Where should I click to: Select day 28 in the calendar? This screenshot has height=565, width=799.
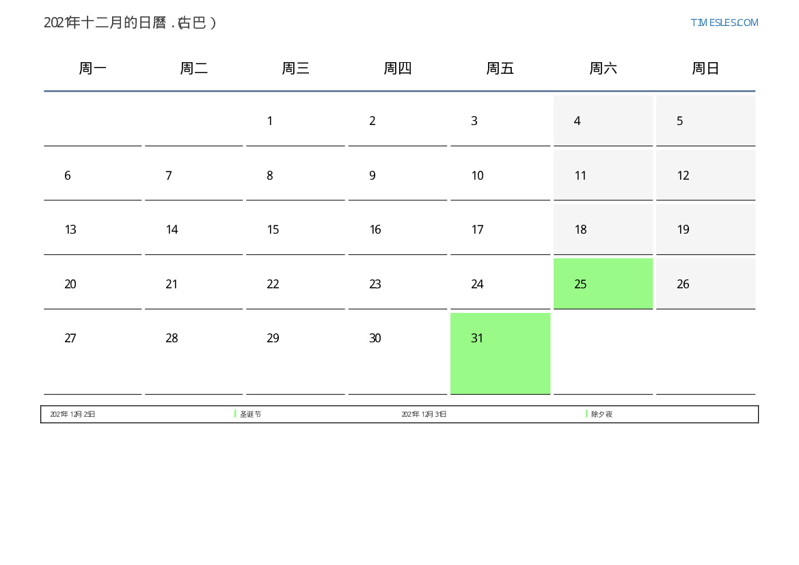pos(194,354)
